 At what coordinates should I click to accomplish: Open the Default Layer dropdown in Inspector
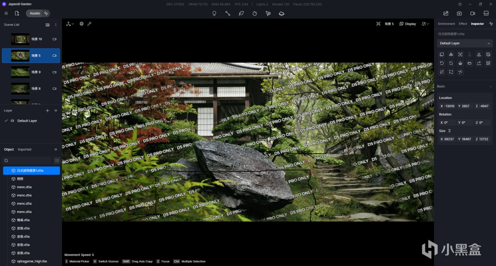pyautogui.click(x=465, y=43)
